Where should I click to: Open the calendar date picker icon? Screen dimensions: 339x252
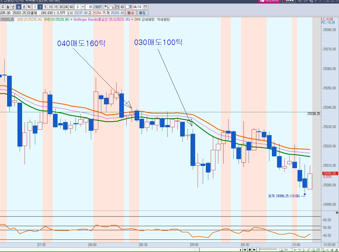(145, 7)
